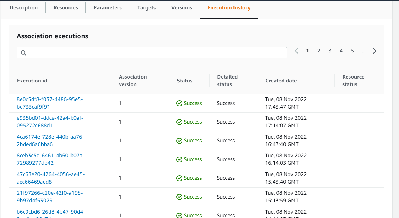Go to the Description tab
The width and height of the screenshot is (399, 218).
point(24,7)
